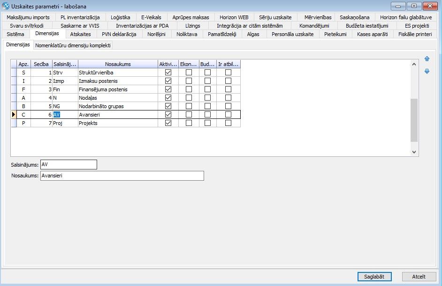
Task: Select the Dimensijas subtab
Action: coord(18,44)
